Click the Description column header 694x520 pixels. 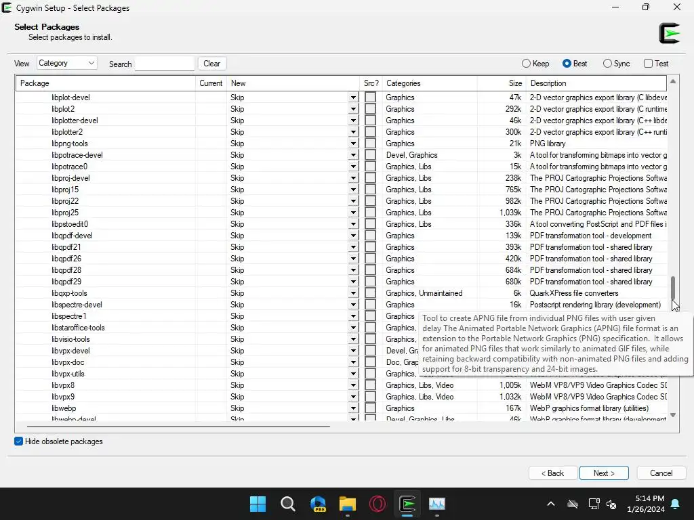pyautogui.click(x=596, y=83)
